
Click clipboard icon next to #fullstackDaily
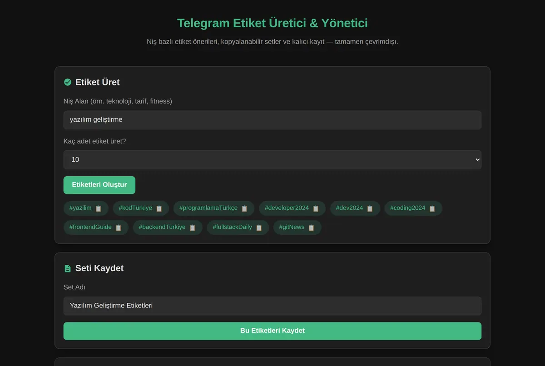click(x=259, y=228)
